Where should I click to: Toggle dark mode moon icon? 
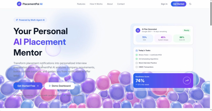[190, 4]
